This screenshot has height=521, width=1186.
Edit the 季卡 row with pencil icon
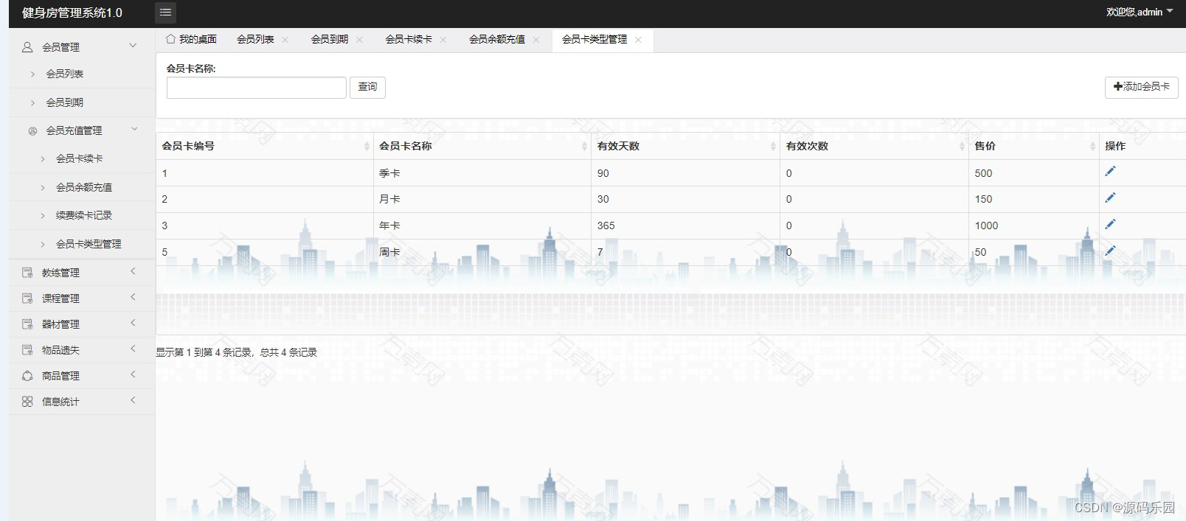(x=1110, y=171)
